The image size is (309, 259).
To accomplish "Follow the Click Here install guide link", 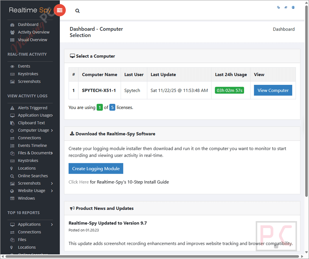I will (x=79, y=182).
